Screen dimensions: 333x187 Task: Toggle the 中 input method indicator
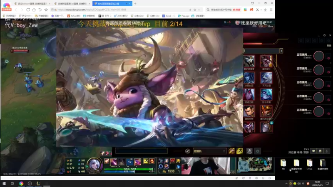pyautogui.click(x=303, y=184)
